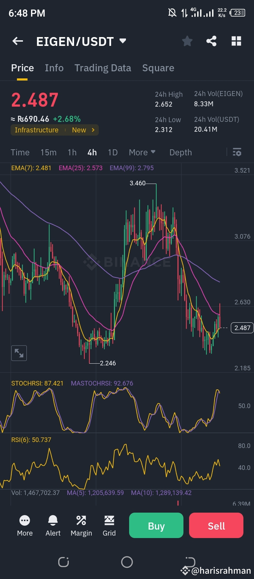Expand the chart to fullscreen
Image resolution: width=254 pixels, height=579 pixels.
pos(19,353)
